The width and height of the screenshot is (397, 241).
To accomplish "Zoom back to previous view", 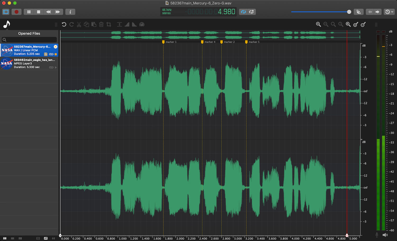I will pyautogui.click(x=348, y=25).
